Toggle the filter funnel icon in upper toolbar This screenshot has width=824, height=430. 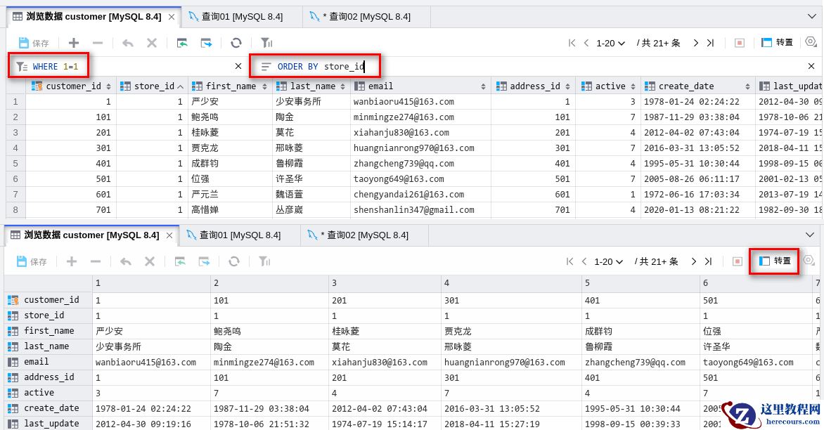(x=266, y=43)
